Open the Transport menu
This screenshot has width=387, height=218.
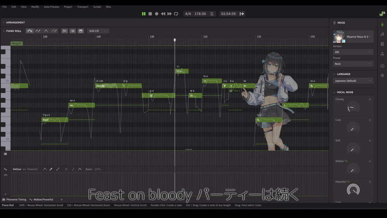coord(83,7)
